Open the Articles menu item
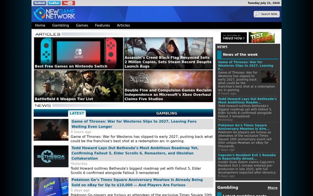The width and height of the screenshot is (313, 196). pos(123,25)
